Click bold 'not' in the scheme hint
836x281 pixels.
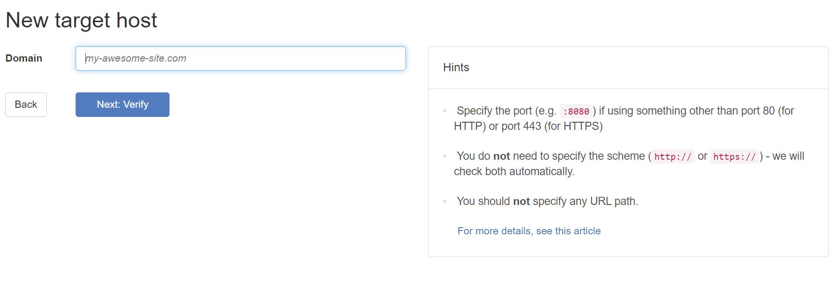tap(501, 156)
